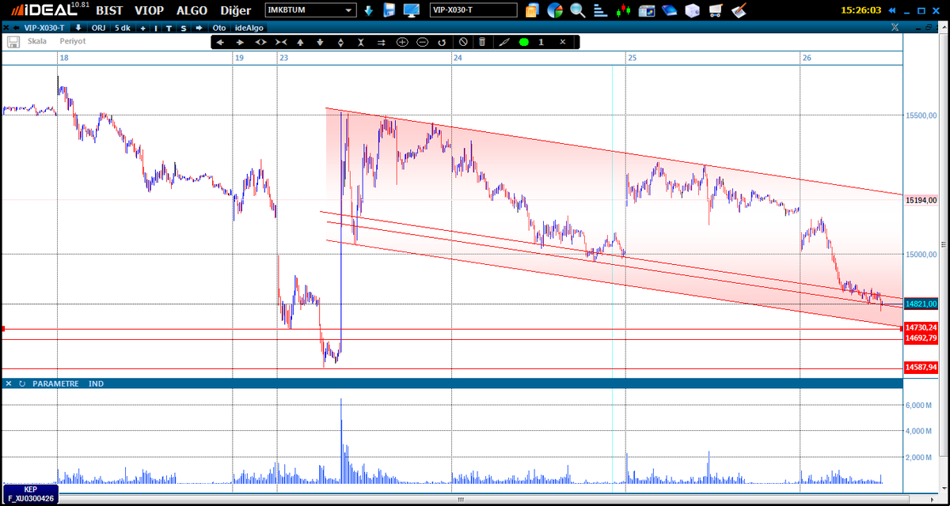Click the notepad with pencil icon
This screenshot has height=506, width=950.
[x=739, y=10]
